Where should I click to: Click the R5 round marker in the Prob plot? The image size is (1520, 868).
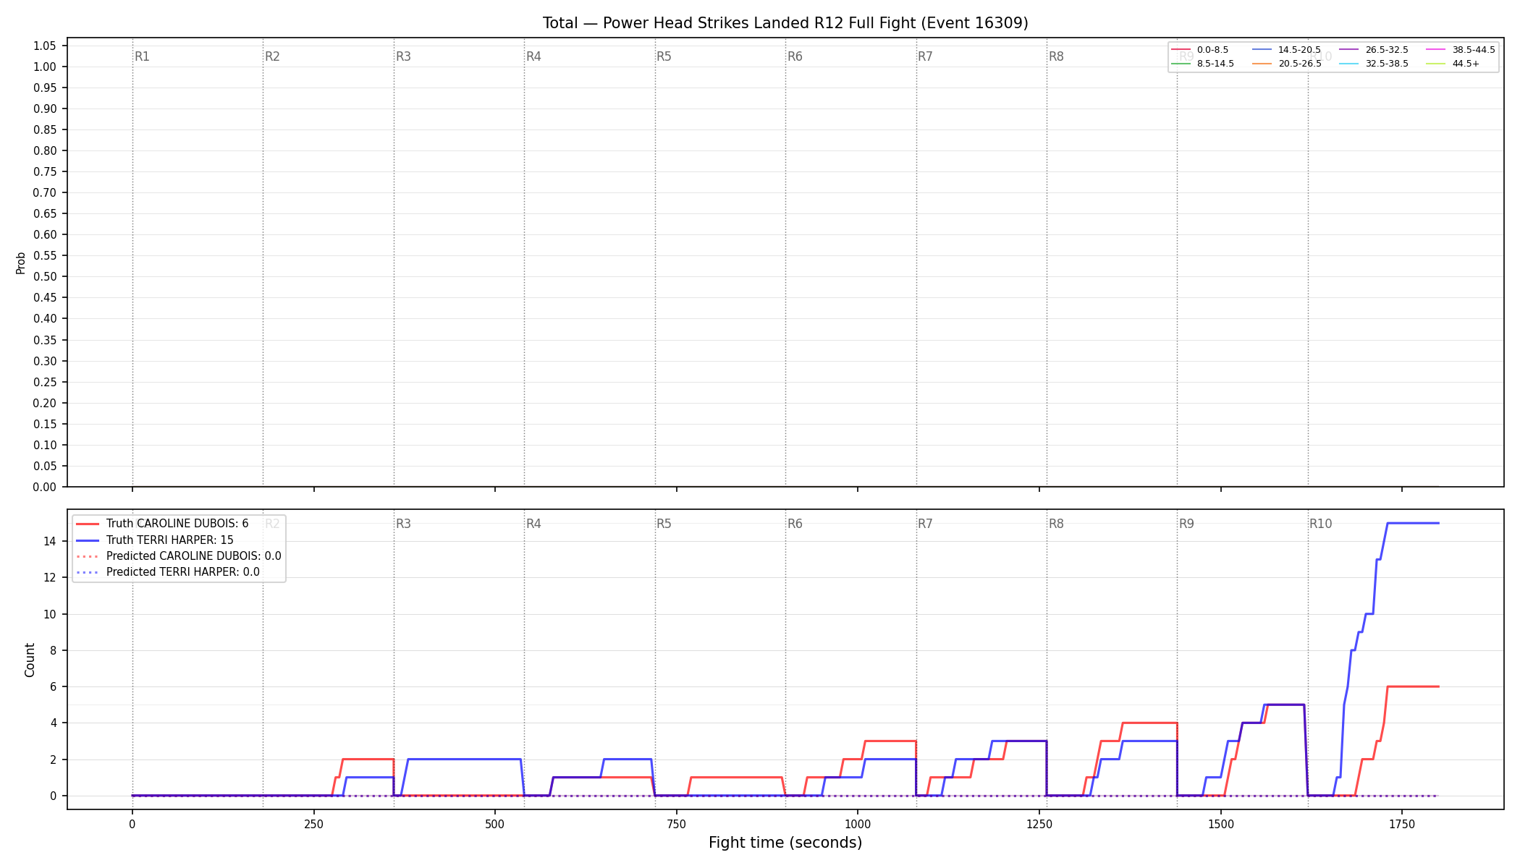[664, 56]
